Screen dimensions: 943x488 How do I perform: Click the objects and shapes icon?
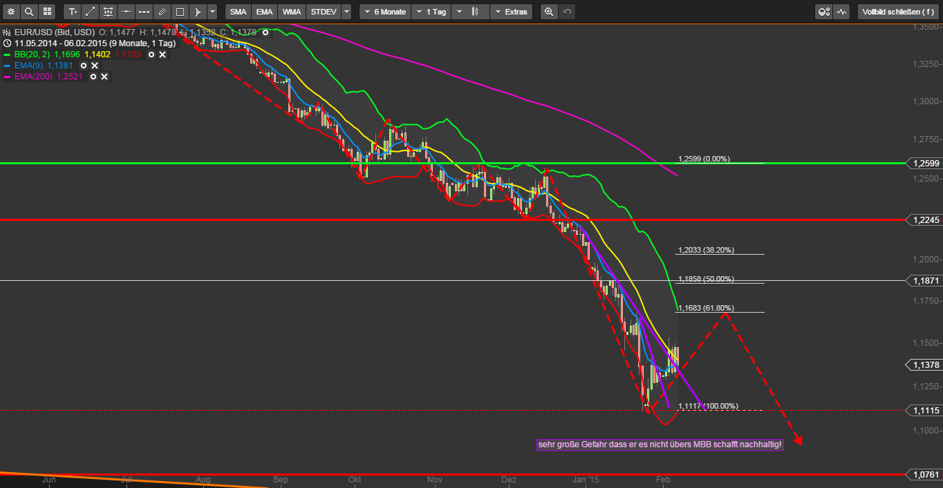point(823,12)
